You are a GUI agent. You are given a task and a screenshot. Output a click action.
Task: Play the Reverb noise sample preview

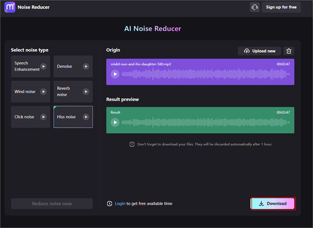pos(86,92)
